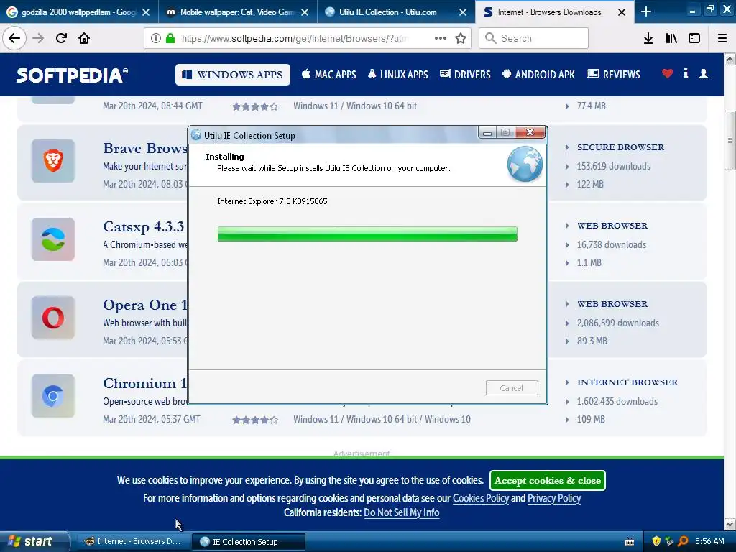Reload the current Softpedia page
736x552 pixels.
62,38
